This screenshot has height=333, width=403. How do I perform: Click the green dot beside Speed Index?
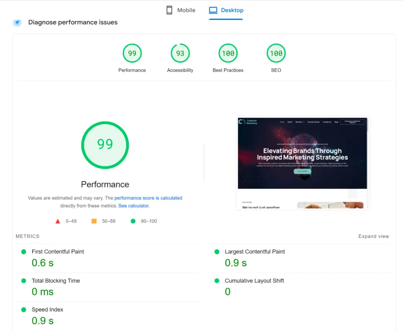pyautogui.click(x=24, y=310)
